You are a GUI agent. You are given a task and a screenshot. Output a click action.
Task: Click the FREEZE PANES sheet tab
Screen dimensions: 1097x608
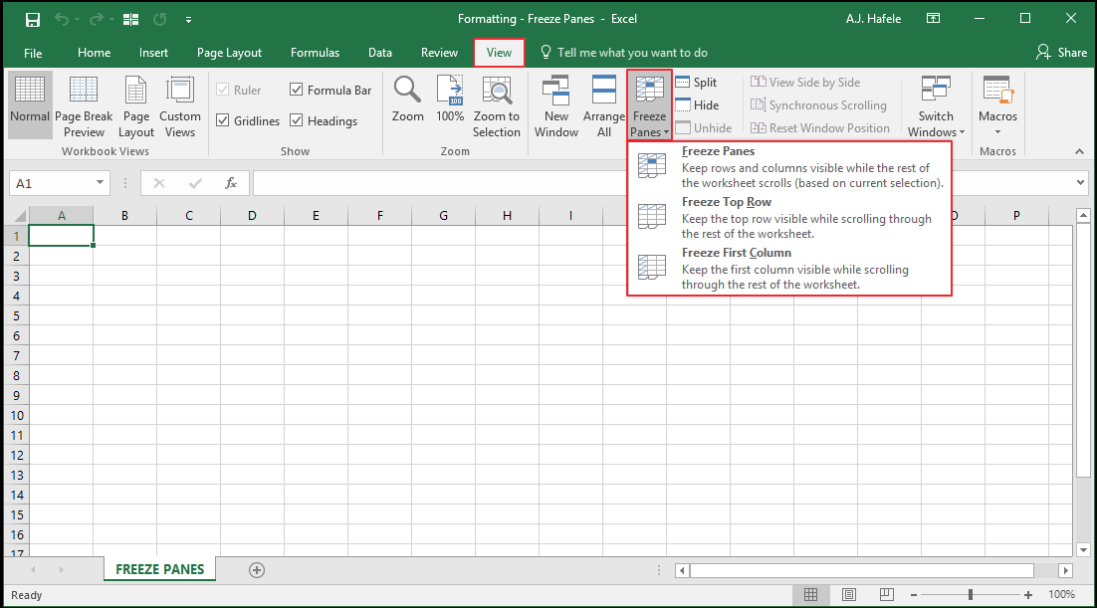pyautogui.click(x=159, y=569)
